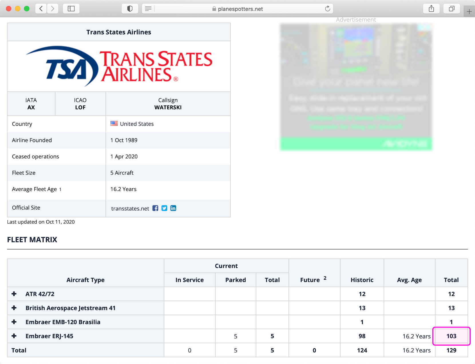This screenshot has height=364, width=475.
Task: Click Last updated on Oct 11, 2020 text
Action: (x=41, y=222)
